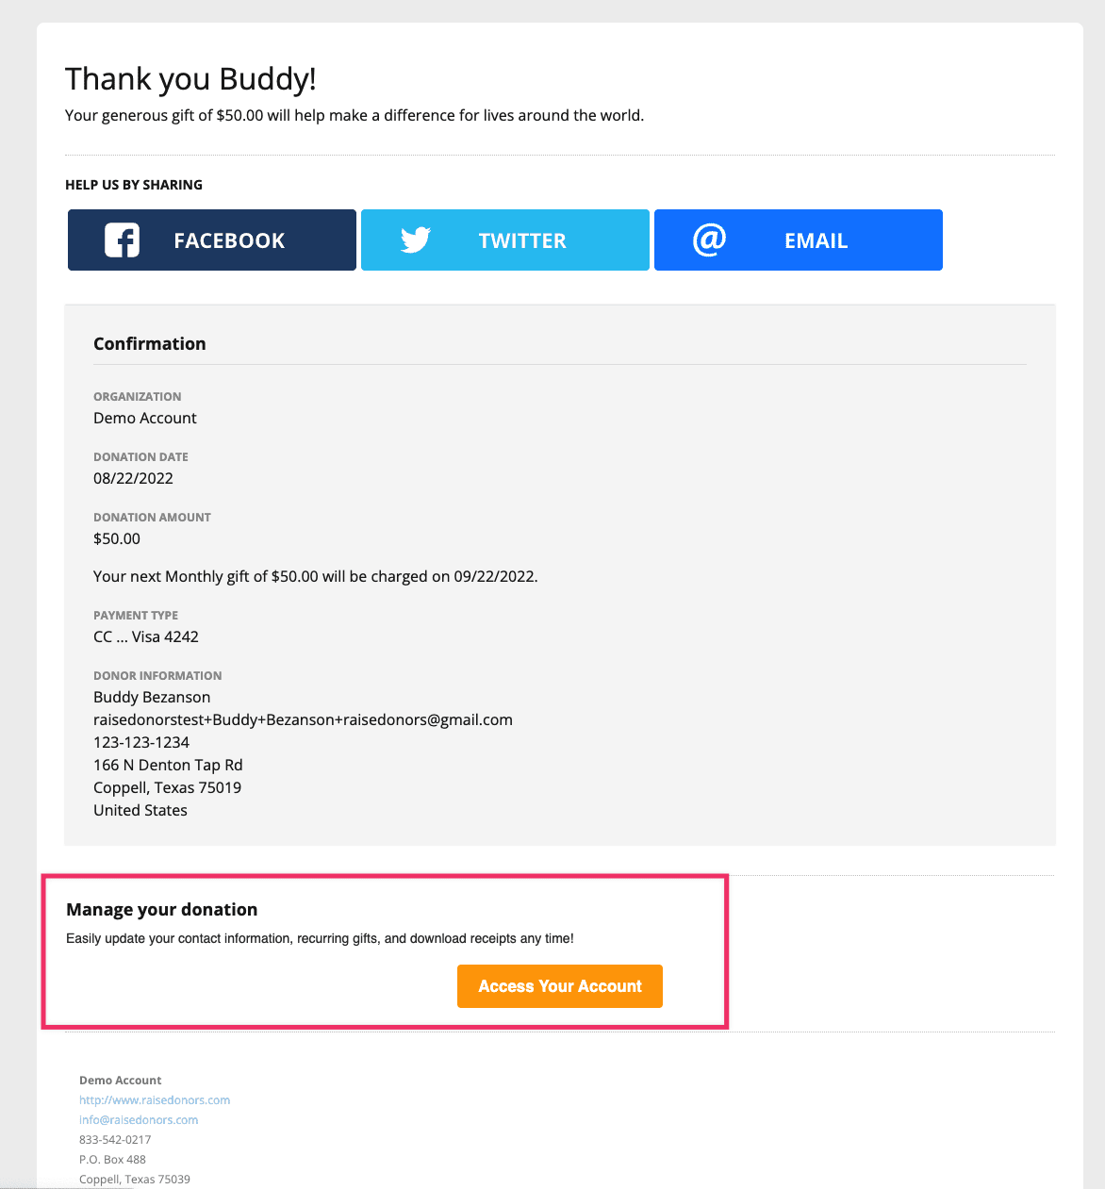Share via the FACEBOOK button label

229,240
